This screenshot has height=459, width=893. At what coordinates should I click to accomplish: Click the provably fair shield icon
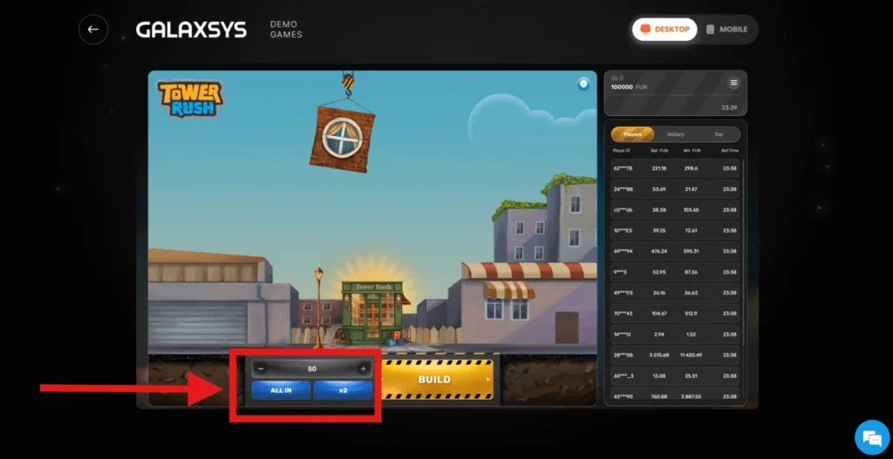[583, 84]
